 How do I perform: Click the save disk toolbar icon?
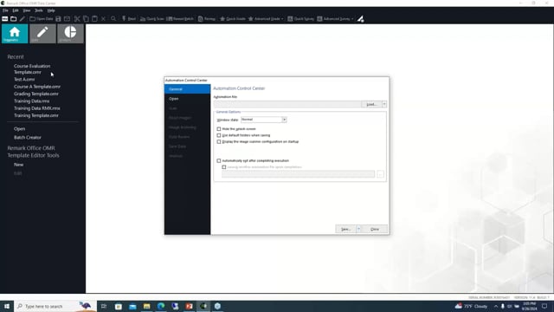click(58, 19)
